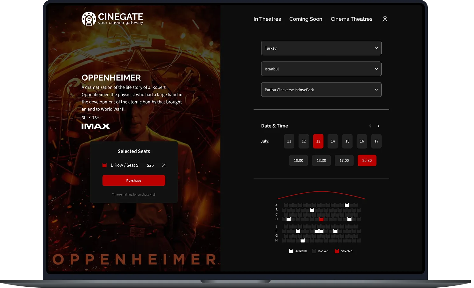This screenshot has width=474, height=288.
Task: Click chevron arrow in Istanbul dropdown
Action: tap(376, 69)
